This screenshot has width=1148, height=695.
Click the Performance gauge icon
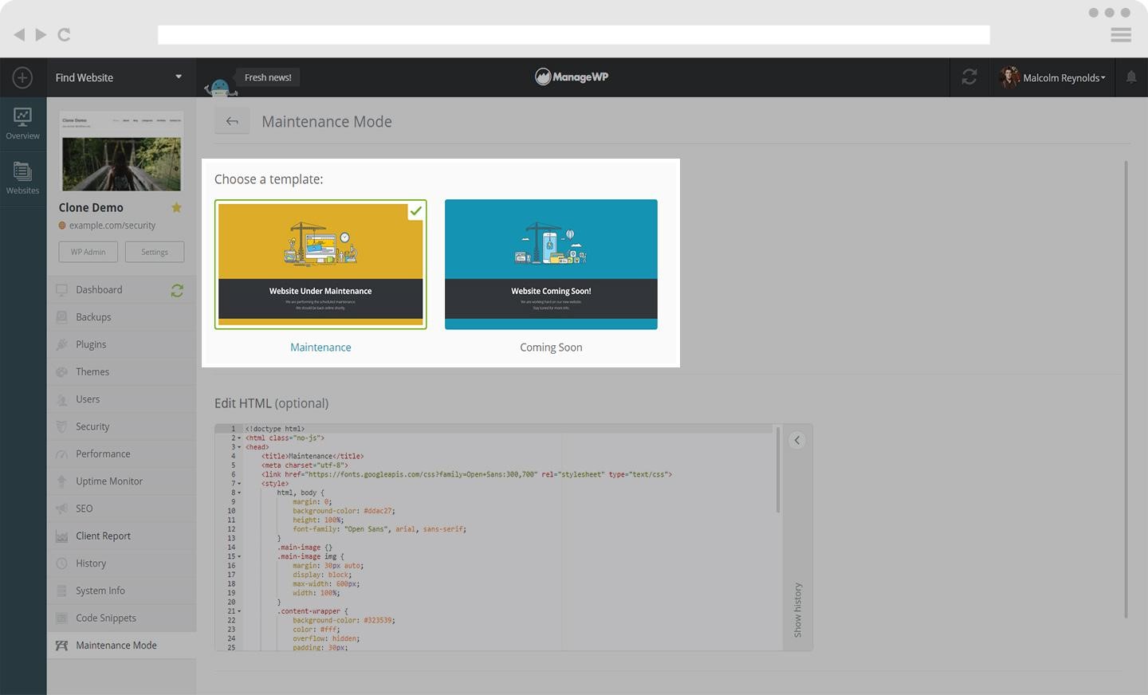[61, 454]
